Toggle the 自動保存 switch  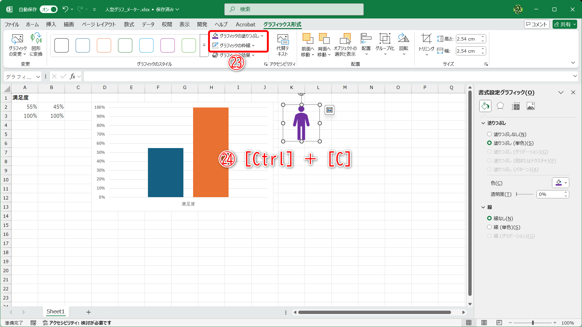(x=49, y=9)
